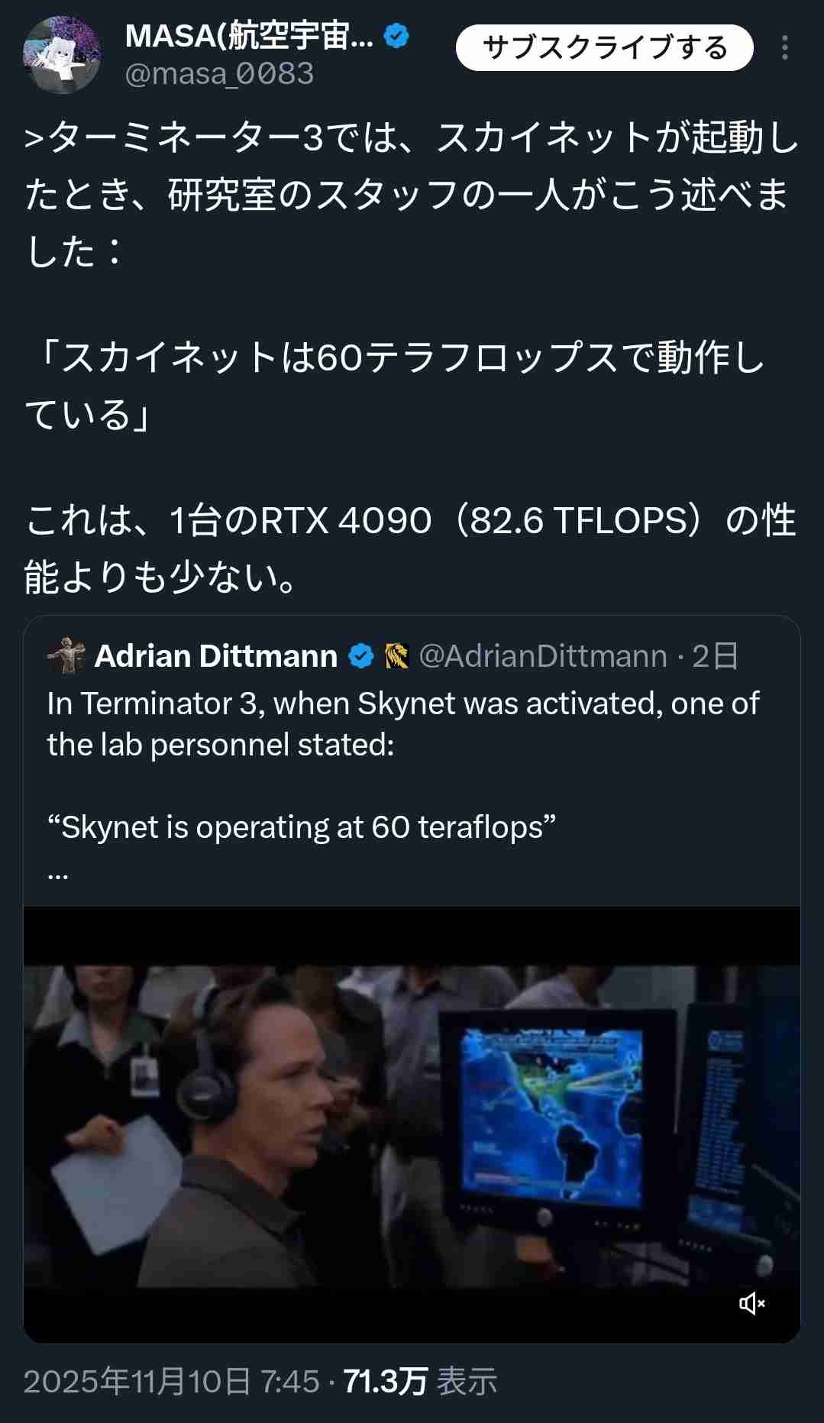Open the 2025年11月10日 7:45 post timestamp

tap(171, 1381)
